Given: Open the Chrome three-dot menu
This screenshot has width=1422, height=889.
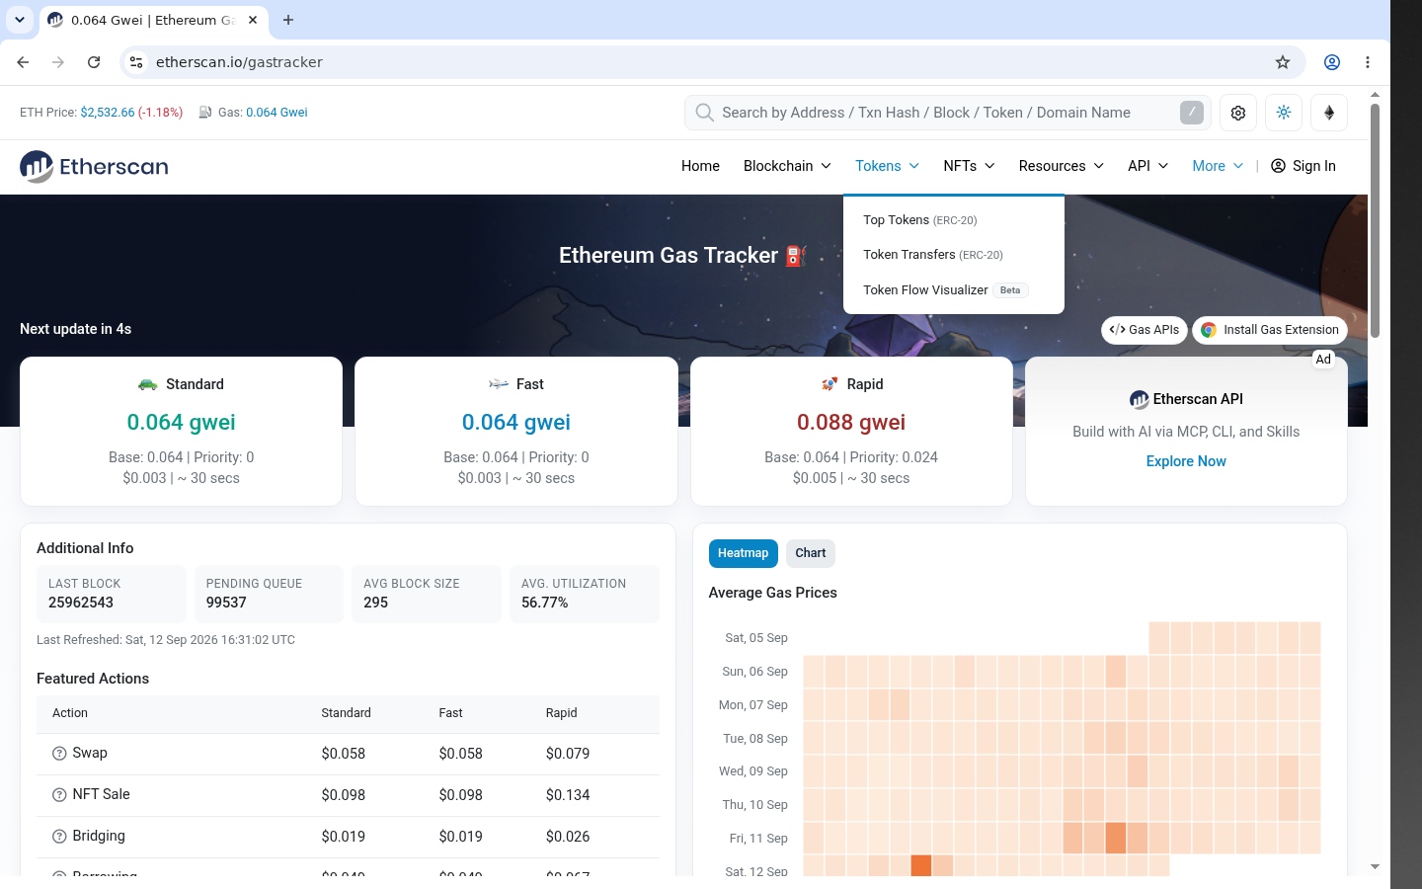Looking at the screenshot, I should tap(1368, 62).
